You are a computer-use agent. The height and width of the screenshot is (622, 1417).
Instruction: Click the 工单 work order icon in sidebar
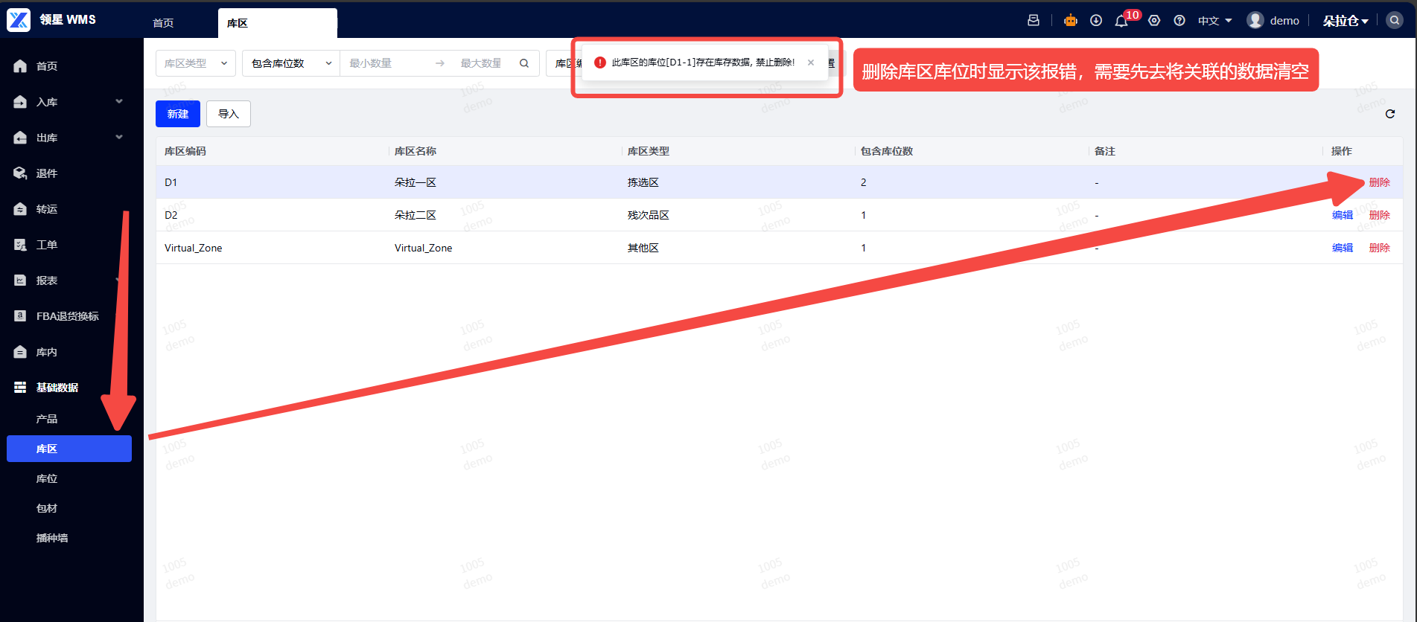point(20,245)
